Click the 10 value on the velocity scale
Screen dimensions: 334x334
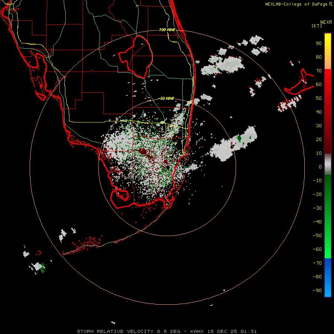[319, 153]
